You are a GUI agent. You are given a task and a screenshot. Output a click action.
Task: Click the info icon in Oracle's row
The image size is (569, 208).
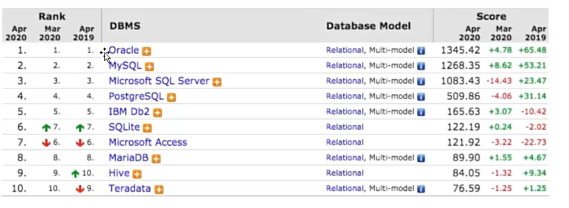[421, 51]
